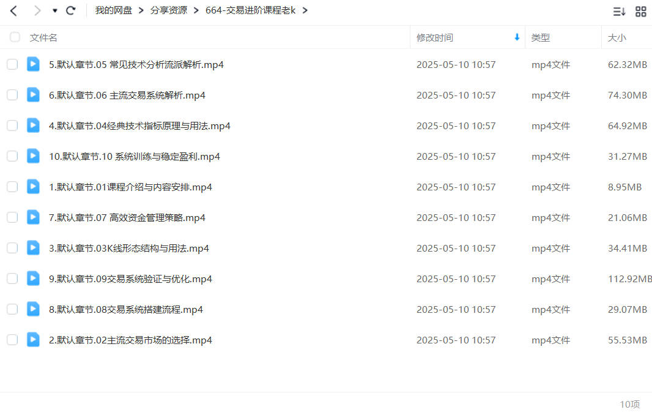Select file name 2.默认章节.02主流交易市场的选择.mp4
Viewport: 652px width, 412px height.
(x=130, y=340)
